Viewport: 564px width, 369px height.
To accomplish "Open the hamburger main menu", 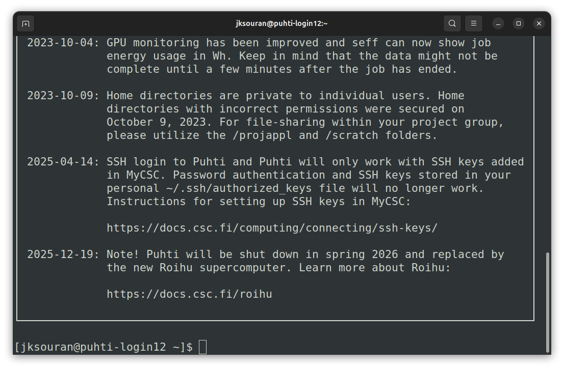I will [x=473, y=23].
